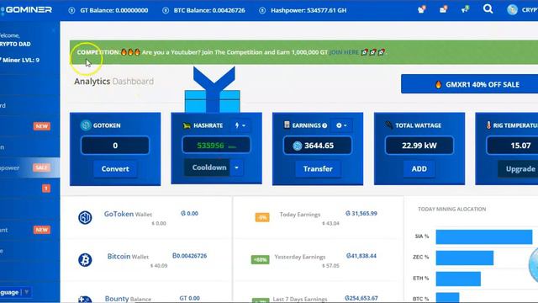Expand the Cooldown dropdown arrow
The image size is (538, 303).
(237, 167)
